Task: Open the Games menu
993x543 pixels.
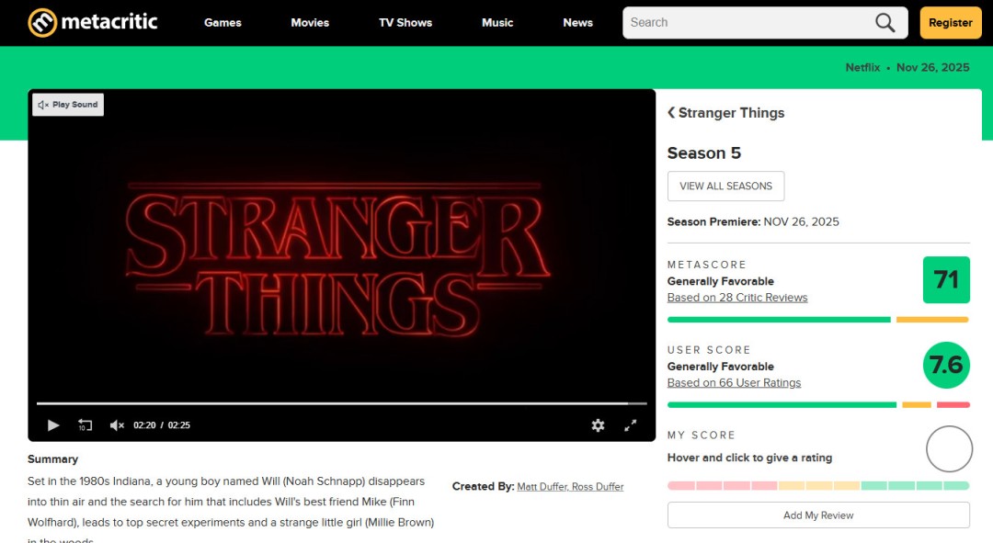Action: point(223,23)
